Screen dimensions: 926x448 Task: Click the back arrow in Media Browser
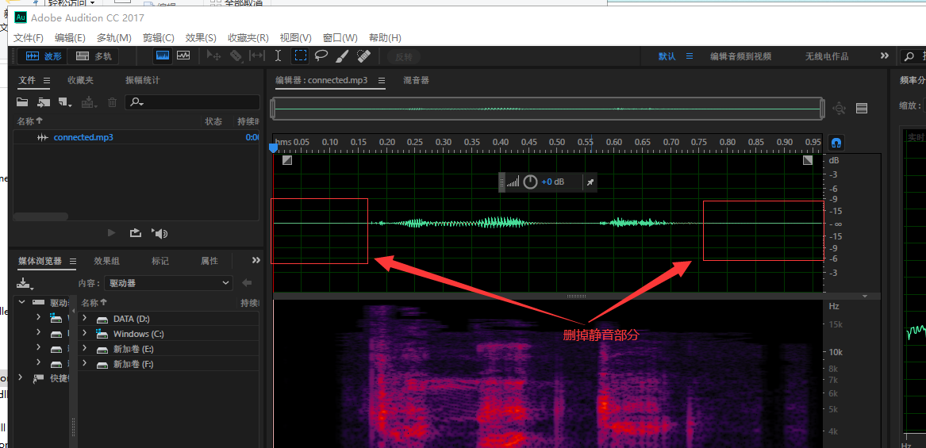click(x=248, y=283)
